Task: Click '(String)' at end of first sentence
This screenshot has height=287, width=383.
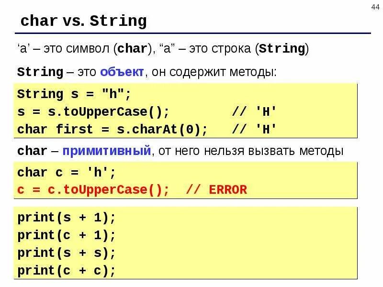Action: pyautogui.click(x=282, y=49)
